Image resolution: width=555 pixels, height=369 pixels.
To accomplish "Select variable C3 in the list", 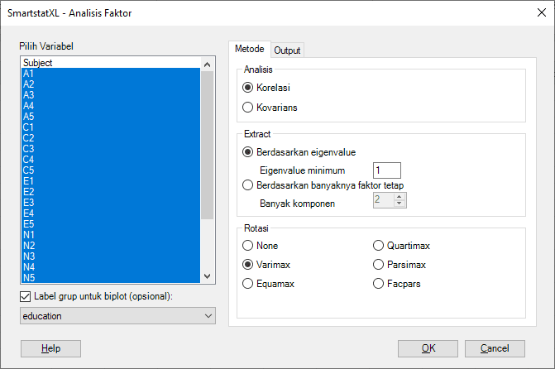I will tap(111, 149).
